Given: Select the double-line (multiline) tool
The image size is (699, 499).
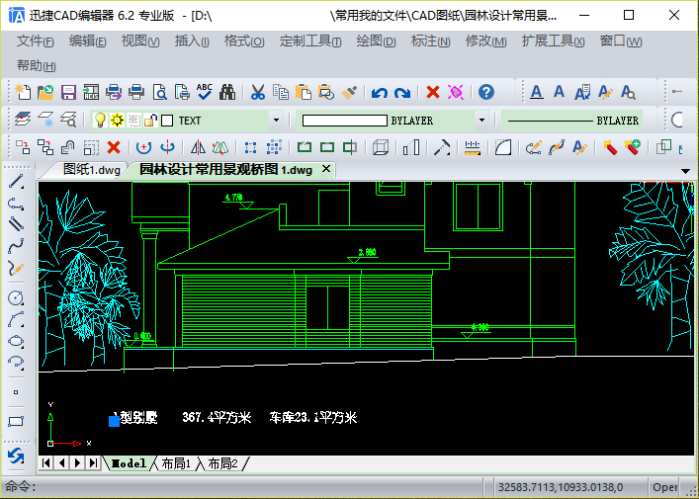Looking at the screenshot, I should click(16, 224).
